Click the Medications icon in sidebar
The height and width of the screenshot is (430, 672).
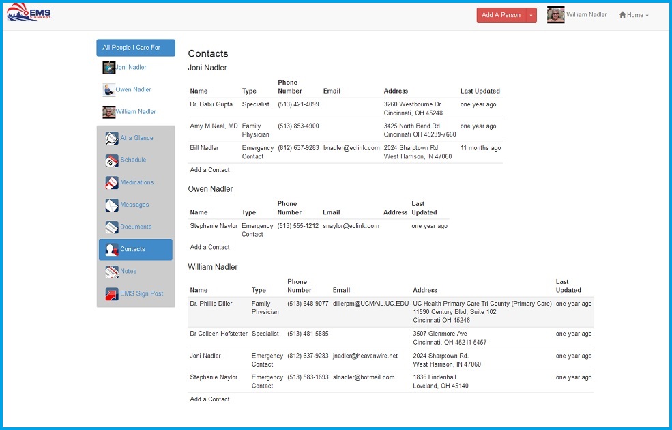(112, 183)
